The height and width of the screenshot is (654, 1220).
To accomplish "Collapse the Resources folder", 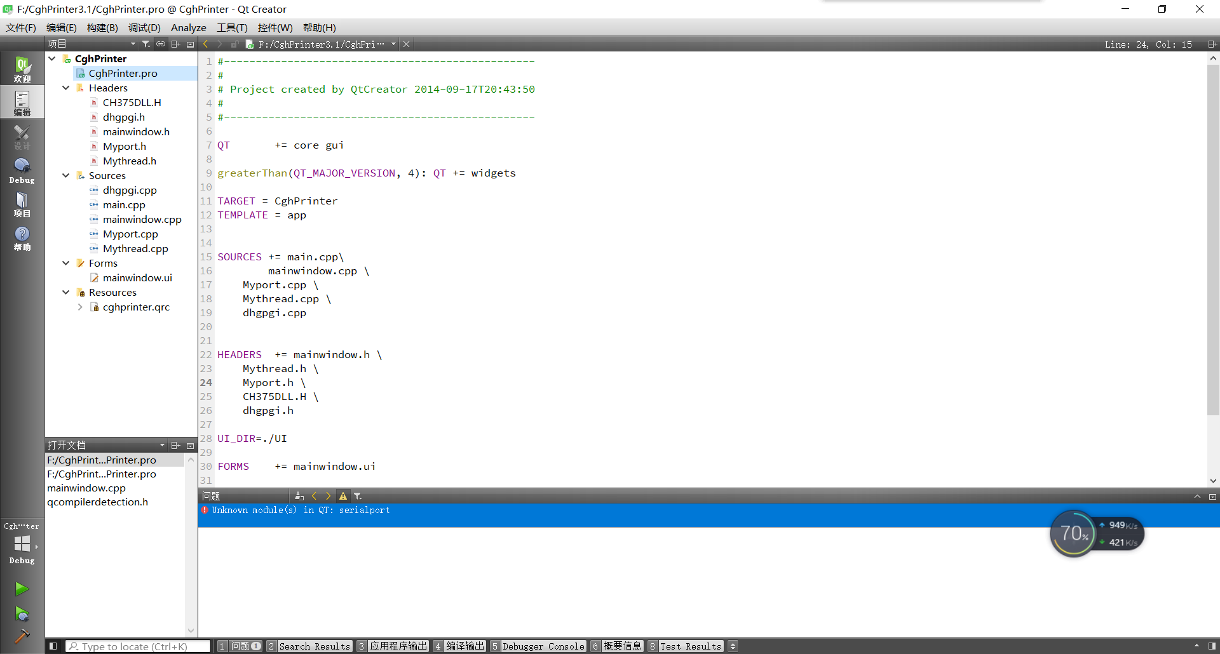I will click(x=66, y=292).
